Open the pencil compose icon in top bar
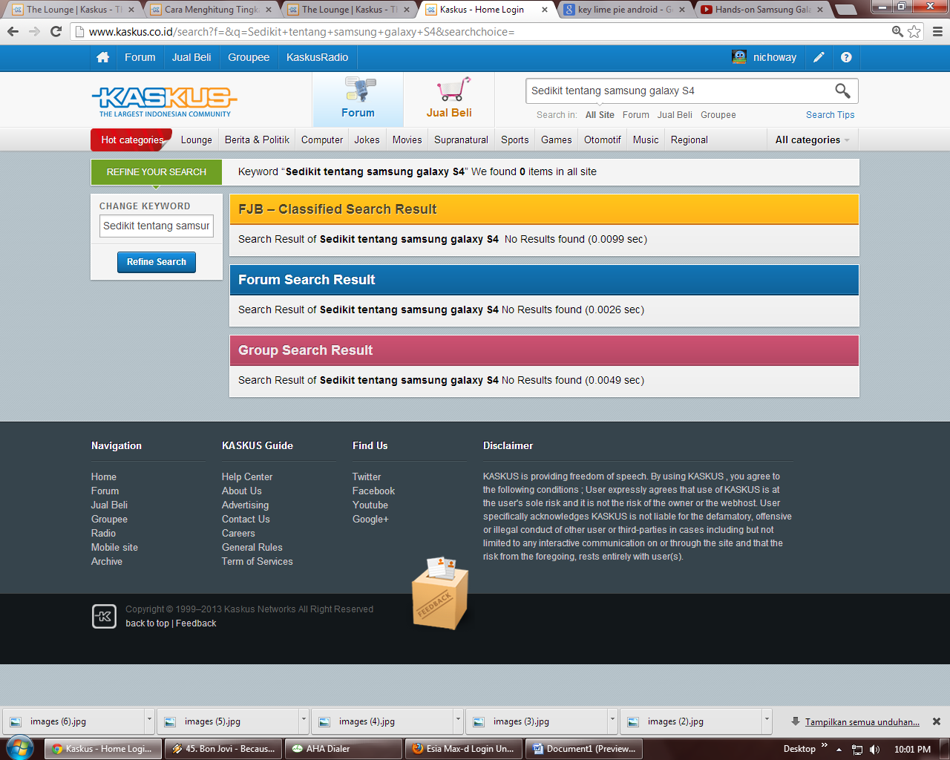The width and height of the screenshot is (950, 760). pos(819,57)
